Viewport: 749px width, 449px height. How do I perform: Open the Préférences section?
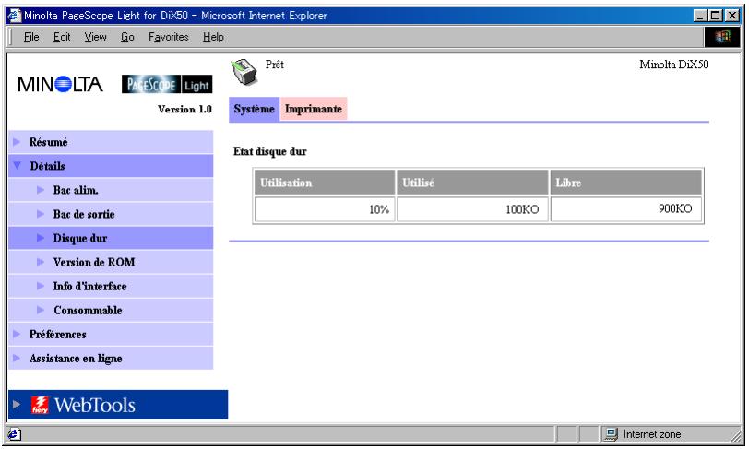(58, 334)
